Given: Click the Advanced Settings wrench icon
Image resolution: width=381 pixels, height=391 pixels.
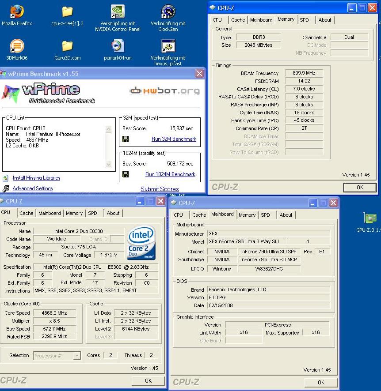Looking at the screenshot, I should (x=6, y=188).
